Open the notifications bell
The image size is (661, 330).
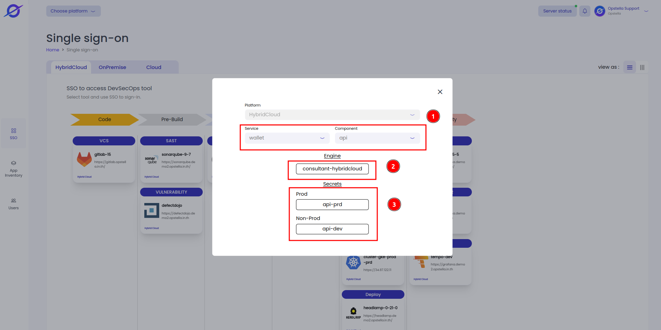[585, 11]
